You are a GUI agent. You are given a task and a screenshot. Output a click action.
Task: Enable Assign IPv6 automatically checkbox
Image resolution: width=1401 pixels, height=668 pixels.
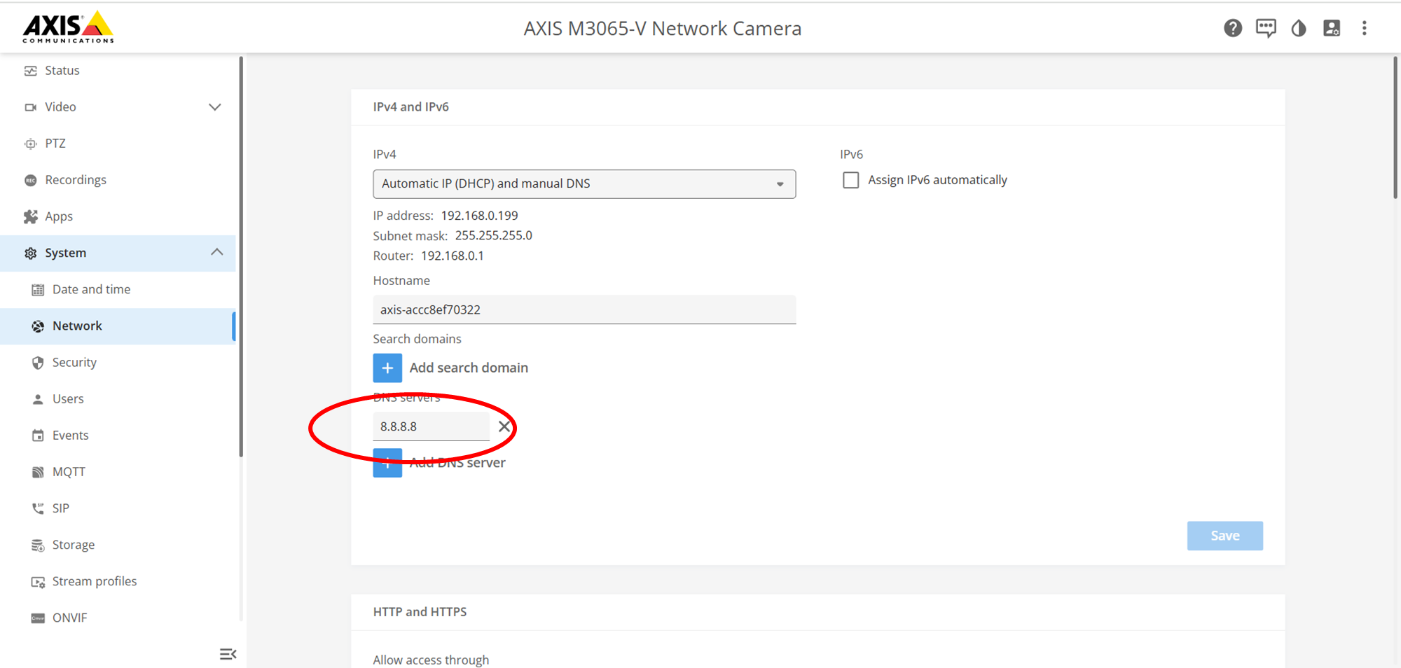point(850,181)
